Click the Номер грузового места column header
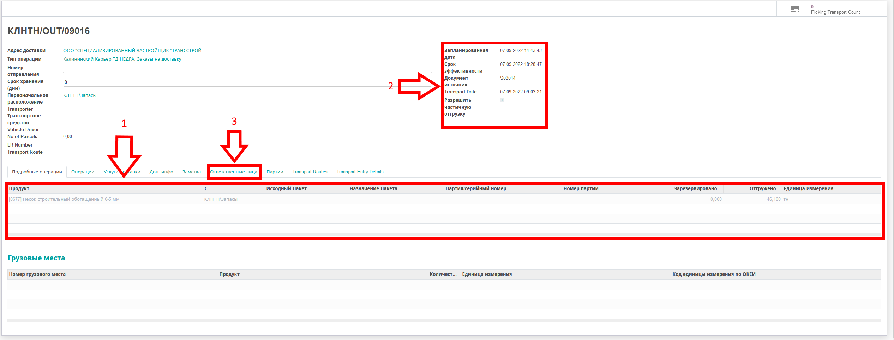Viewport: 894px width, 340px height. (37, 274)
